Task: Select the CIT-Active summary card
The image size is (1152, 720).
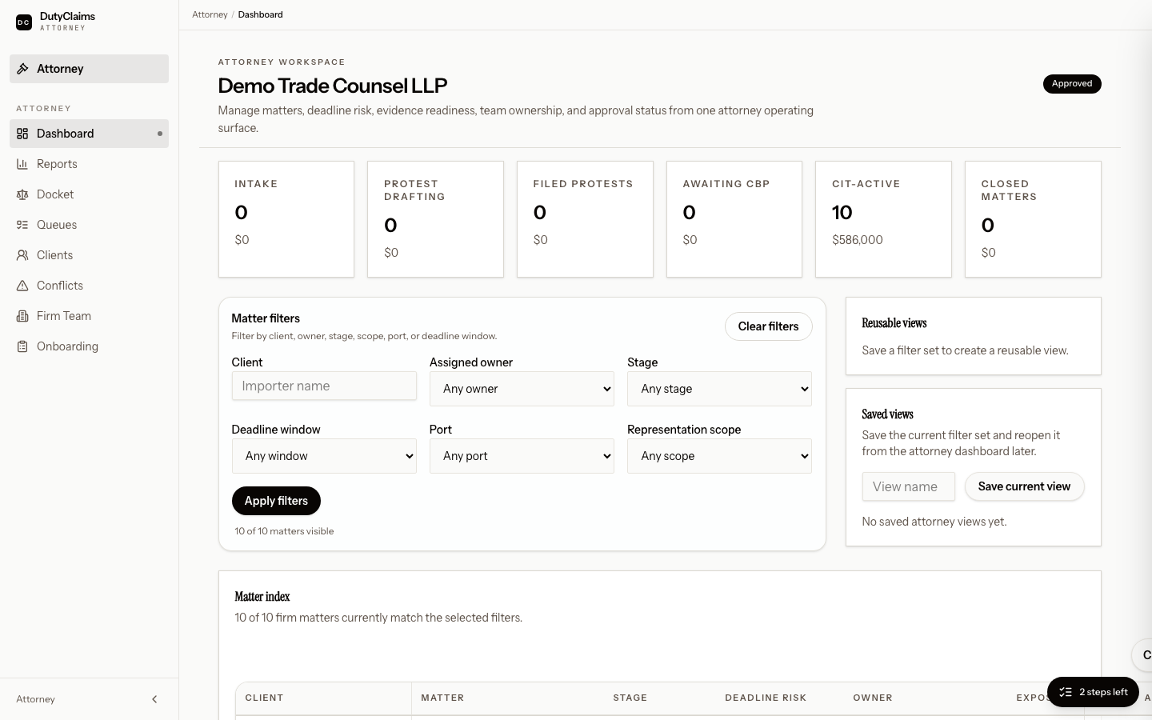Action: [x=883, y=219]
